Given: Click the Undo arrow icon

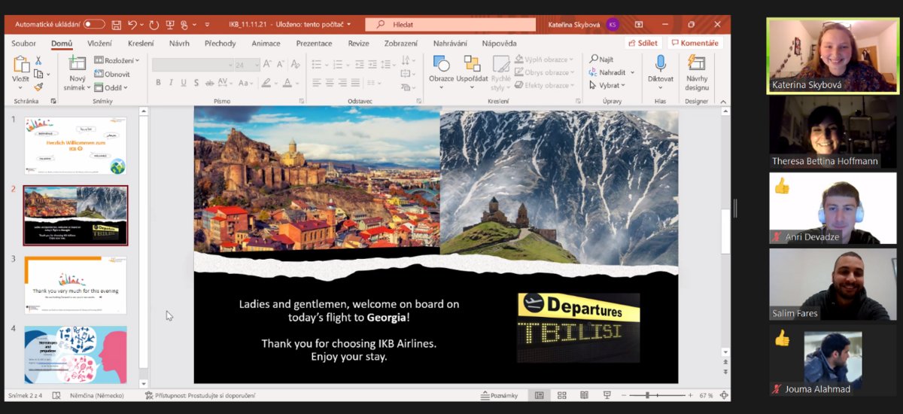Looking at the screenshot, I should (x=132, y=24).
